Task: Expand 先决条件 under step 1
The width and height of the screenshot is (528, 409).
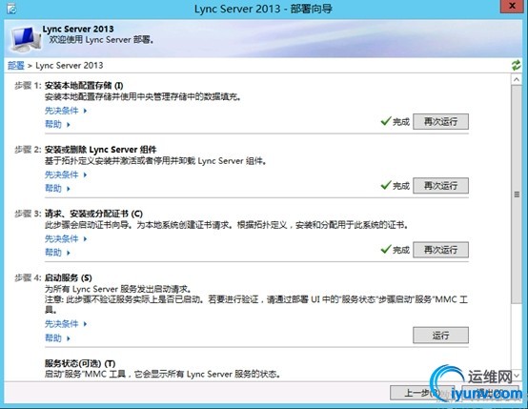Action: [66, 111]
